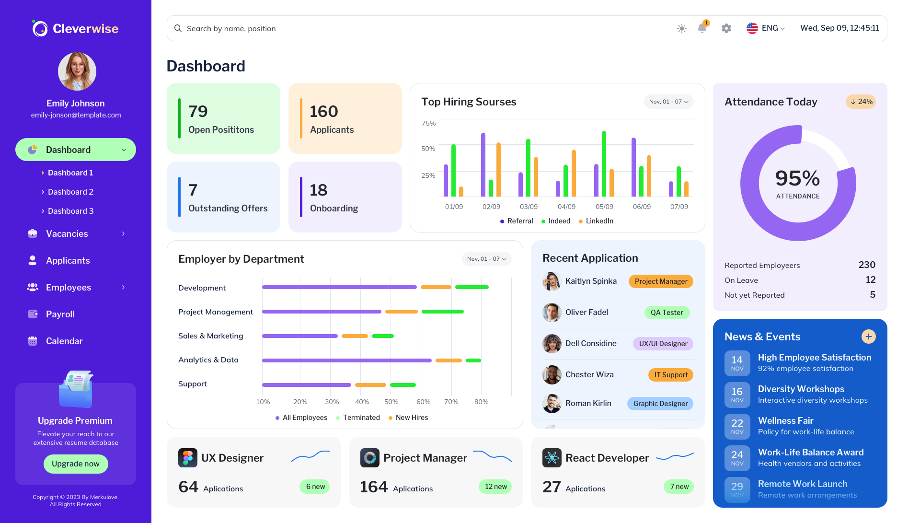Toggle the light theme sun icon
The image size is (920, 523).
pos(681,28)
